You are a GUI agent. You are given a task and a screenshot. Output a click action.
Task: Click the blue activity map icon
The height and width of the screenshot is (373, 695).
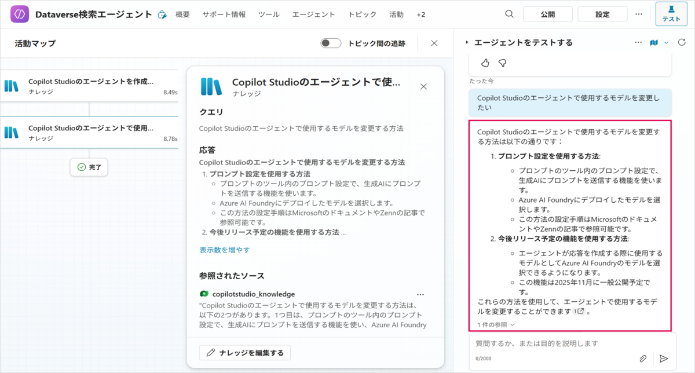pos(654,42)
